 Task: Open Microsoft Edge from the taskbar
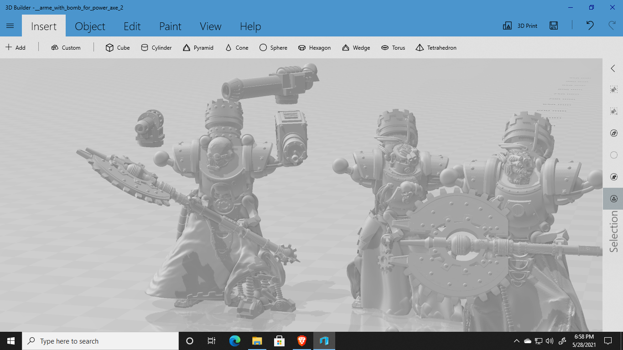pos(235,341)
